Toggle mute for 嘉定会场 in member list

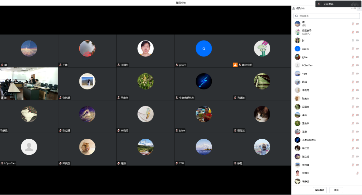[x=353, y=32]
